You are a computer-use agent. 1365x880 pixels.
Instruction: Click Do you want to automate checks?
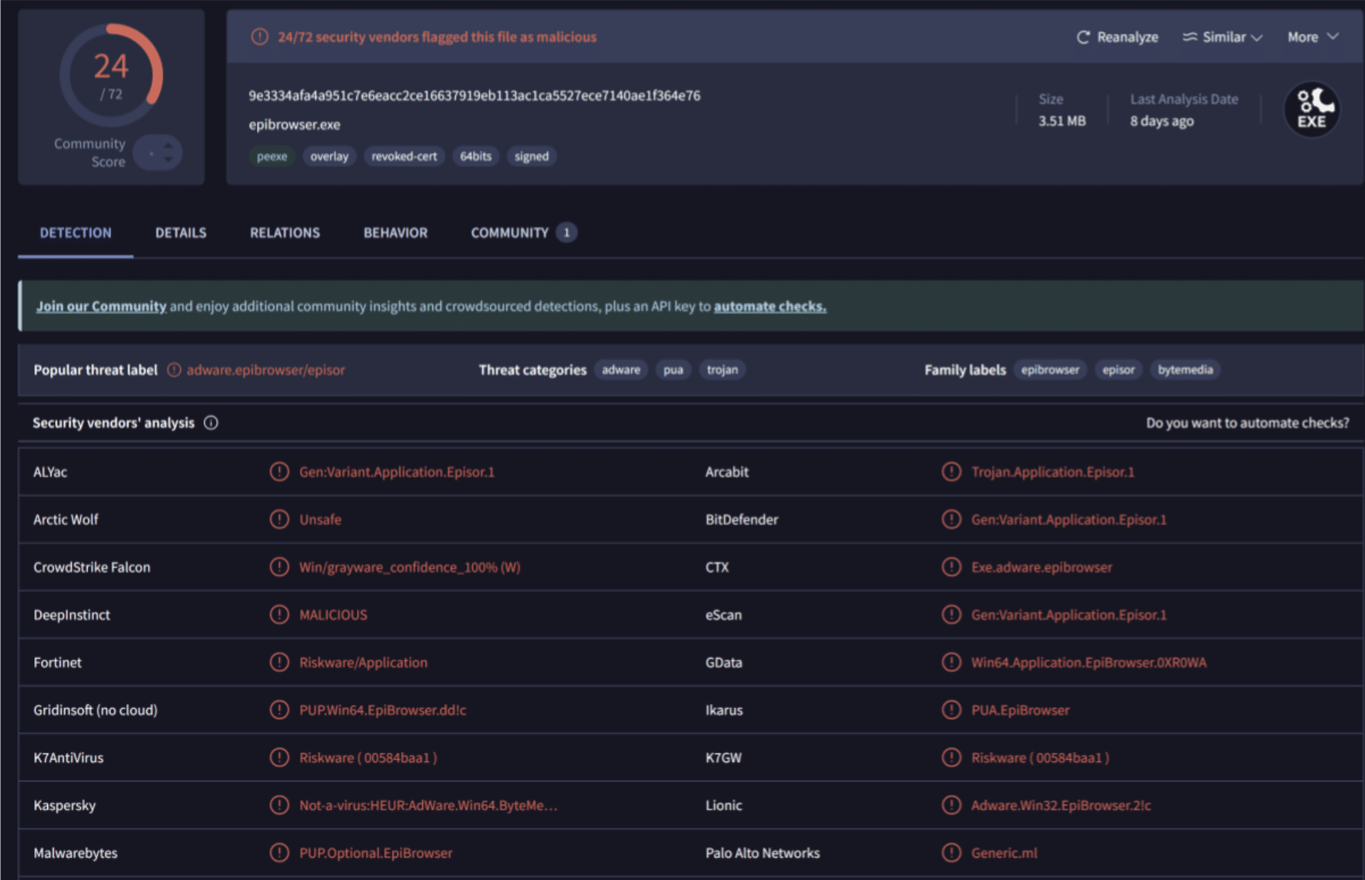coord(1247,423)
